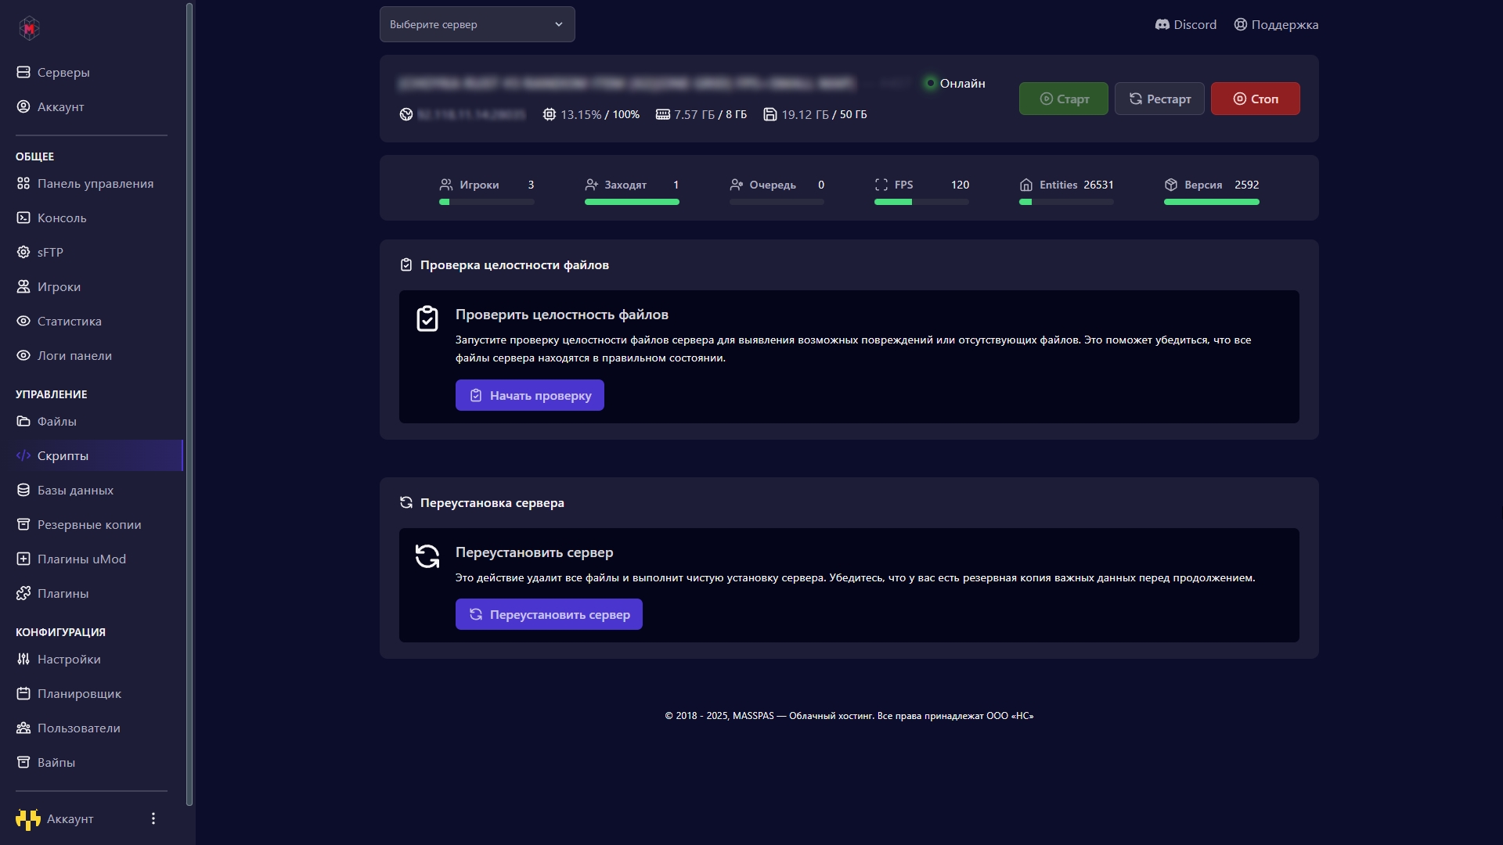Open the account three-dot menu
Image resolution: width=1503 pixels, height=845 pixels.
(x=153, y=818)
